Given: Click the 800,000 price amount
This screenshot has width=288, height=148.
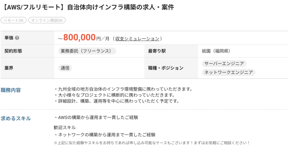Looking at the screenshot, I should (x=79, y=38).
